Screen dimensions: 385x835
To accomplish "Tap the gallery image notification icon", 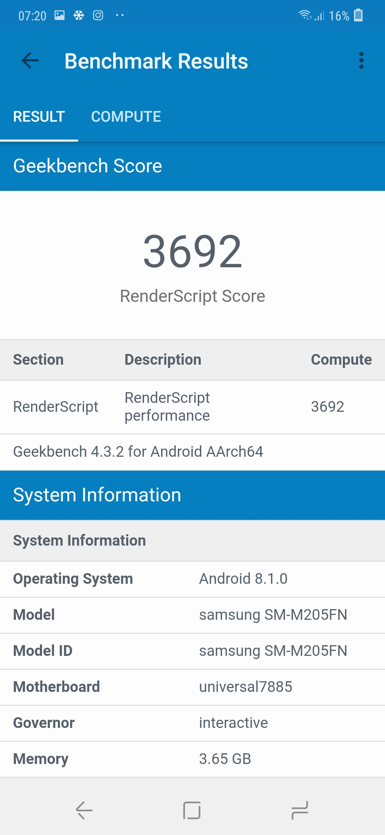I will tap(60, 15).
